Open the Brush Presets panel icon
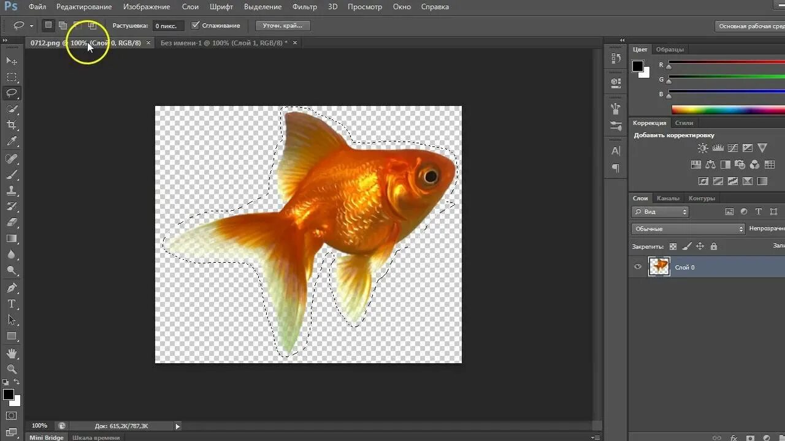Viewport: 785px width, 441px height. click(x=616, y=125)
